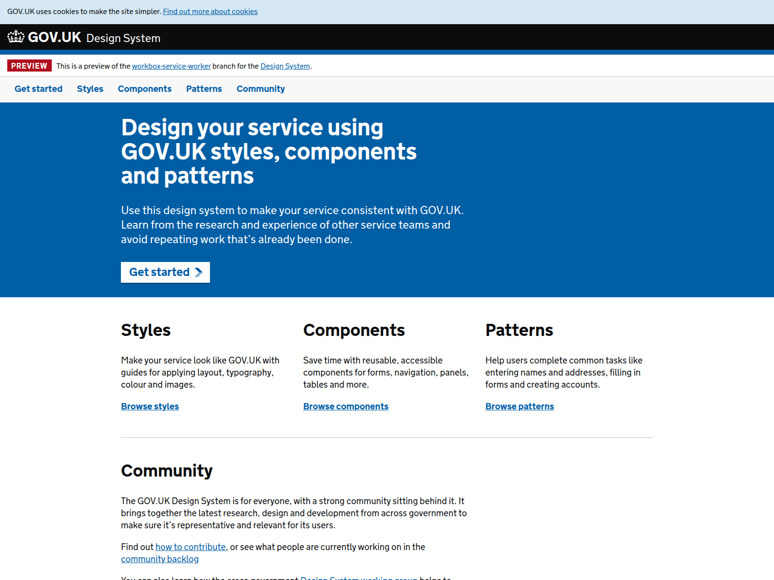The image size is (774, 580).
Task: Open the Community navigation item
Action: (x=261, y=89)
